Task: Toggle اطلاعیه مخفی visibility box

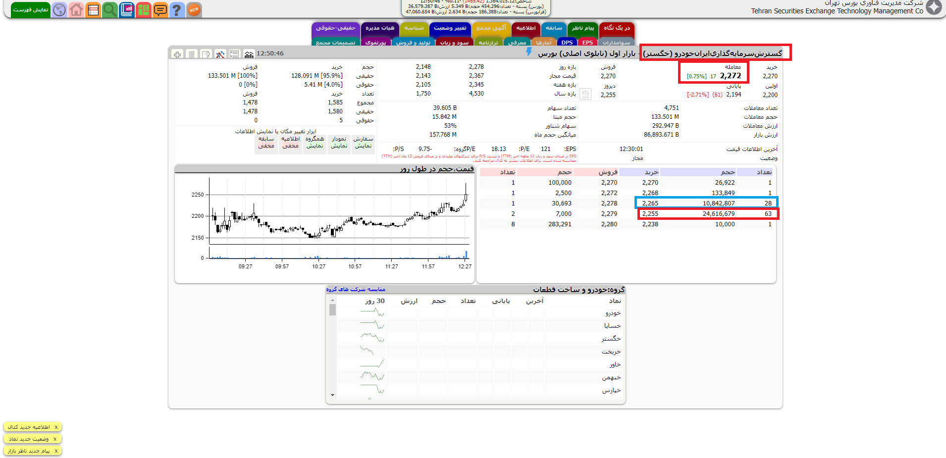Action: pyautogui.click(x=291, y=144)
